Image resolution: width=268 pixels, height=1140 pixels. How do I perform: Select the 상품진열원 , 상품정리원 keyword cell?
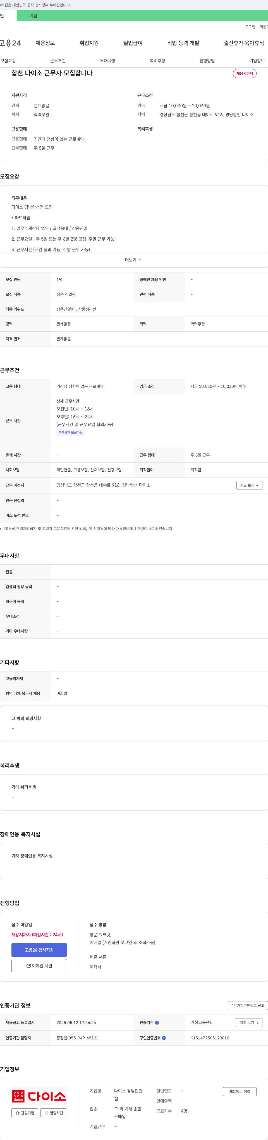tap(76, 309)
